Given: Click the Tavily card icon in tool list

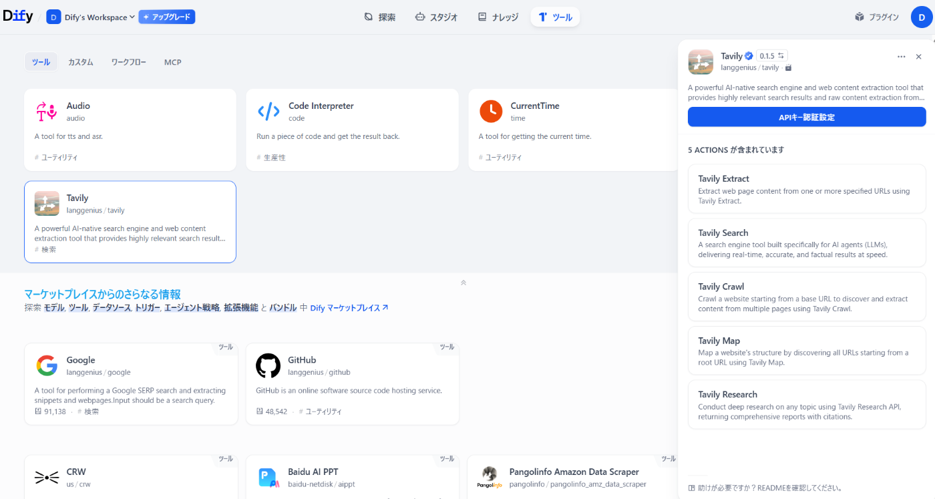Looking at the screenshot, I should pyautogui.click(x=47, y=204).
